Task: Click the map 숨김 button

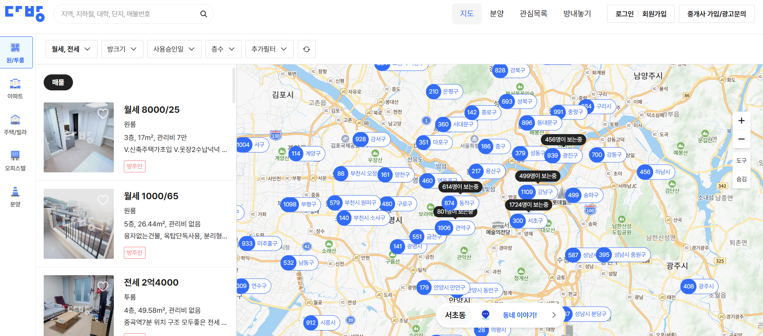Action: (741, 179)
